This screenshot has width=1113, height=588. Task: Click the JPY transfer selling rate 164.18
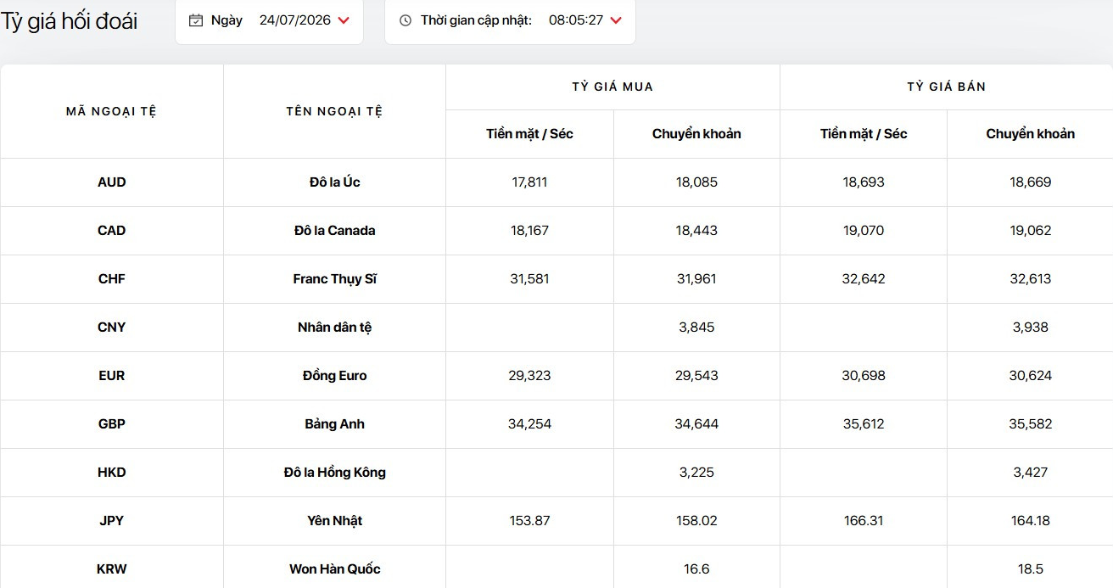tap(1031, 521)
